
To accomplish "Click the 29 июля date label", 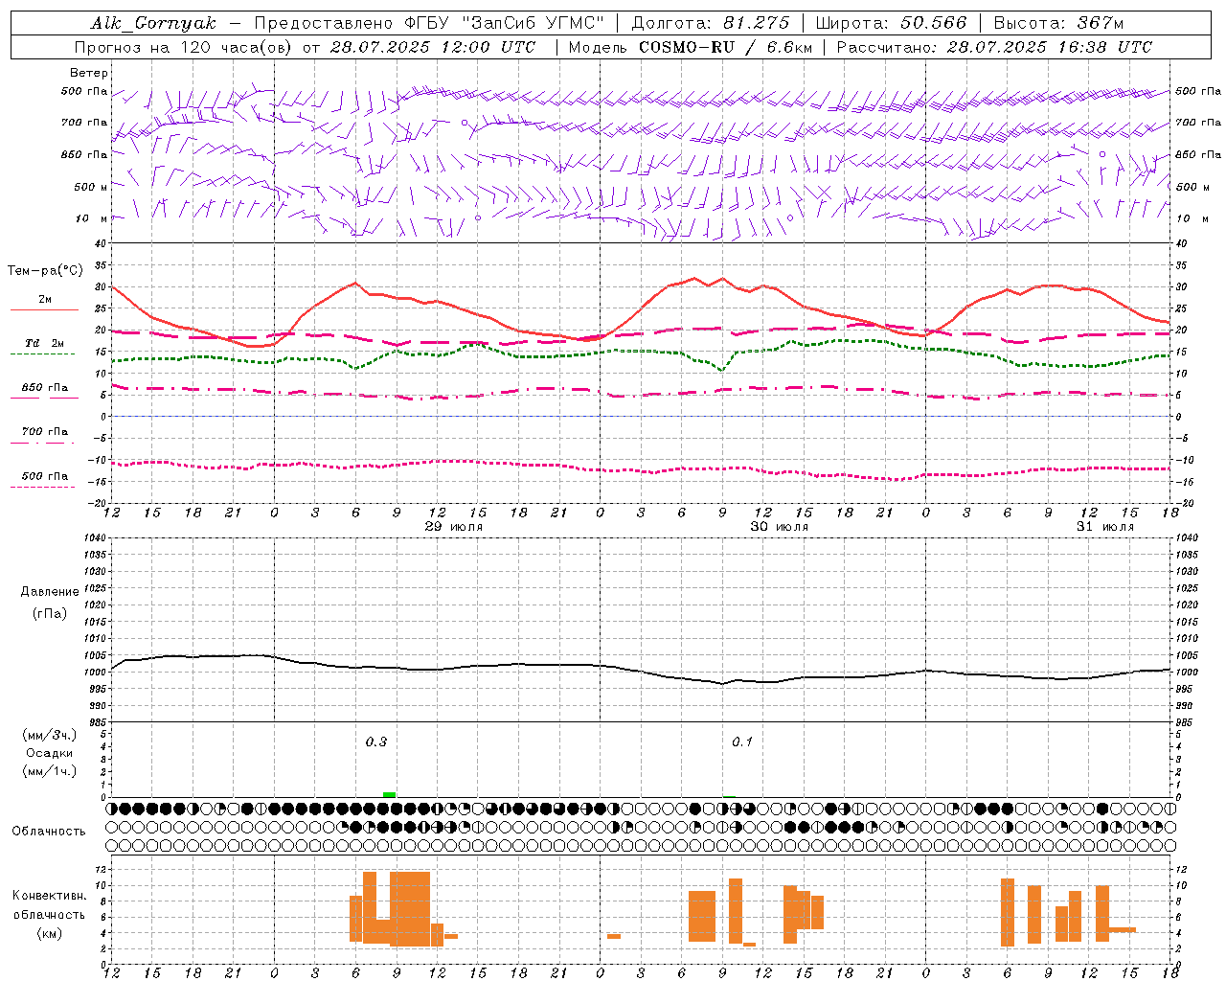I will click(x=454, y=527).
